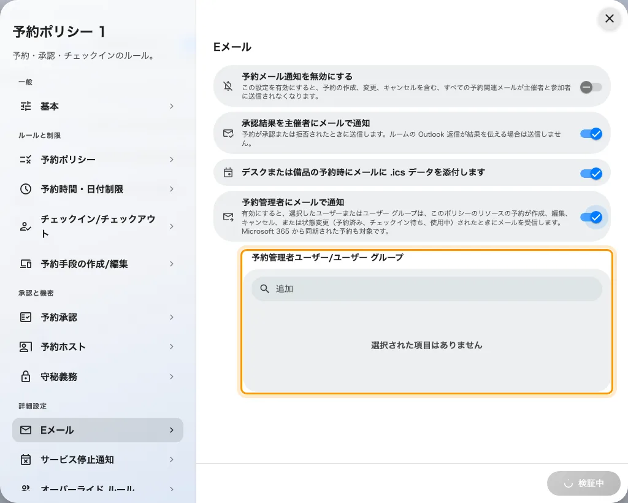Click the 基本 sliders icon
Image resolution: width=628 pixels, height=503 pixels.
(x=26, y=106)
